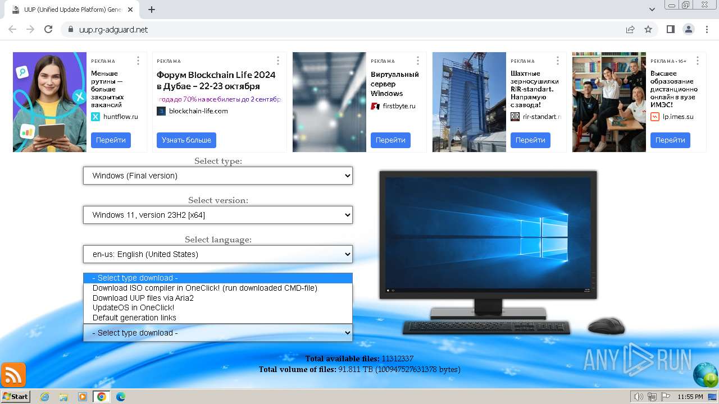Click the padlock site info icon
The width and height of the screenshot is (719, 404).
click(x=70, y=29)
